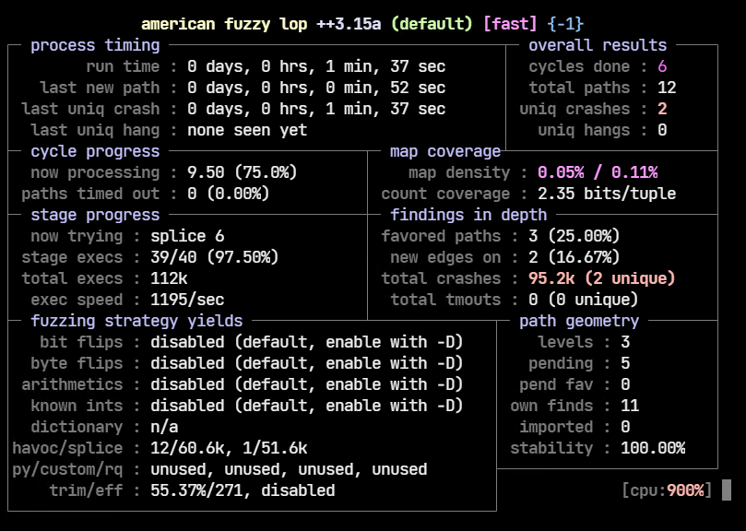Click the 'map density' label
The height and width of the screenshot is (531, 746).
(459, 172)
